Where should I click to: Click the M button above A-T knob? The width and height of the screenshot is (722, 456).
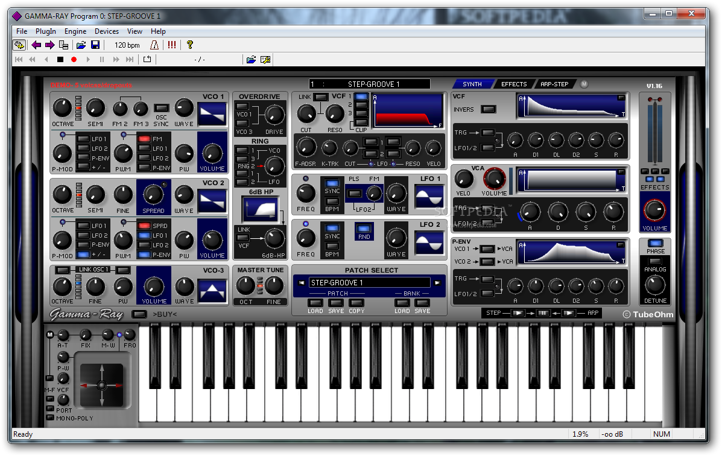pyautogui.click(x=49, y=334)
